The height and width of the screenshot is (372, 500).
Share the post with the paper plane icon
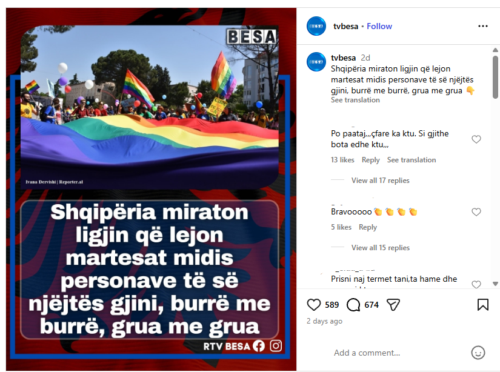[x=393, y=305]
